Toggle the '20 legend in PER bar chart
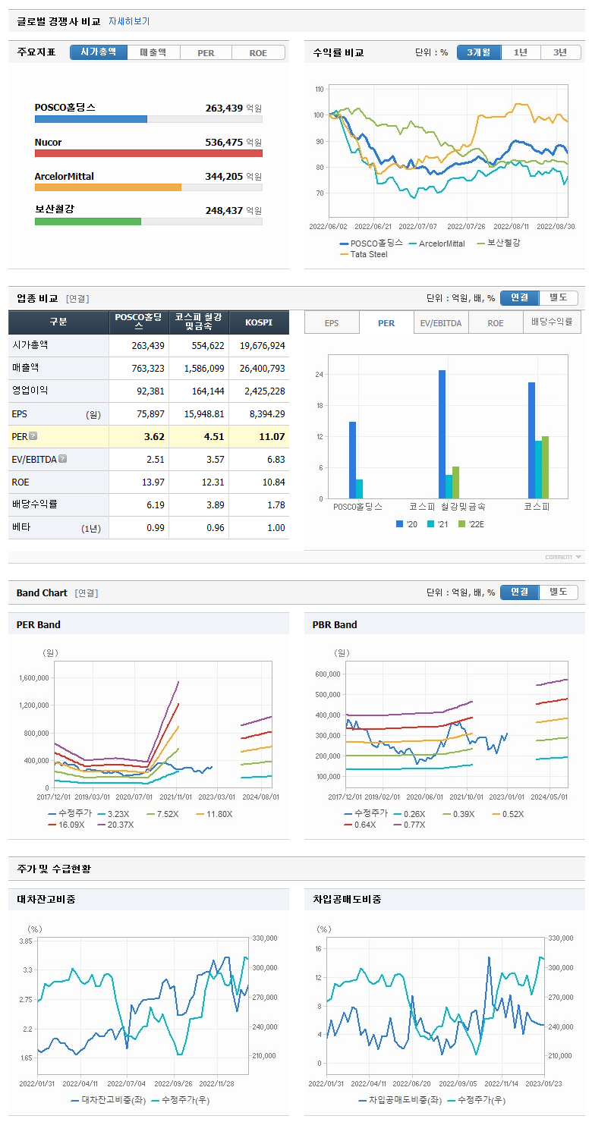This screenshot has height=1122, width=592. click(406, 524)
